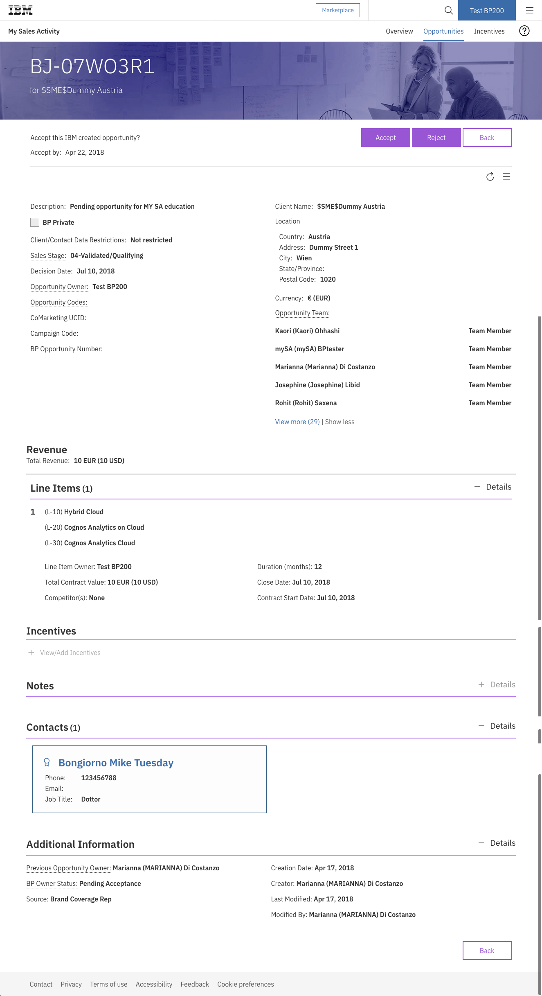The height and width of the screenshot is (996, 542).
Task: Click team member Josephine (Josephine) Libid
Action: click(x=317, y=385)
